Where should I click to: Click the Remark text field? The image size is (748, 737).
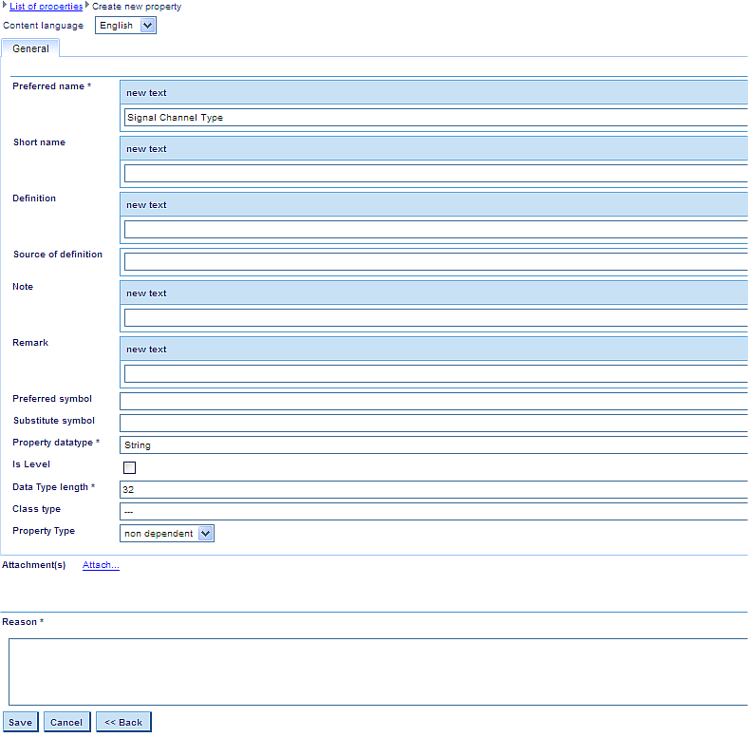tap(435, 374)
